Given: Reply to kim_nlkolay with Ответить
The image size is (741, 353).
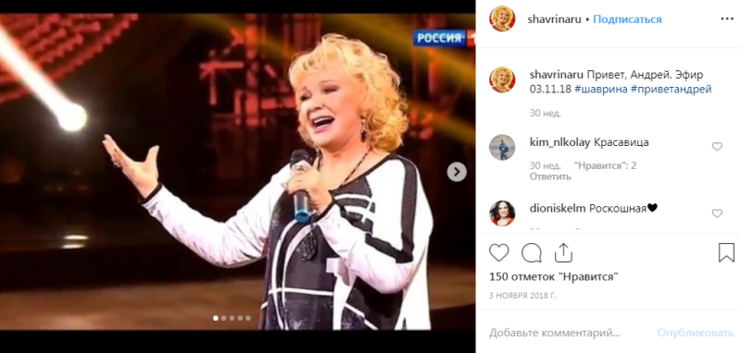Looking at the screenshot, I should [550, 176].
